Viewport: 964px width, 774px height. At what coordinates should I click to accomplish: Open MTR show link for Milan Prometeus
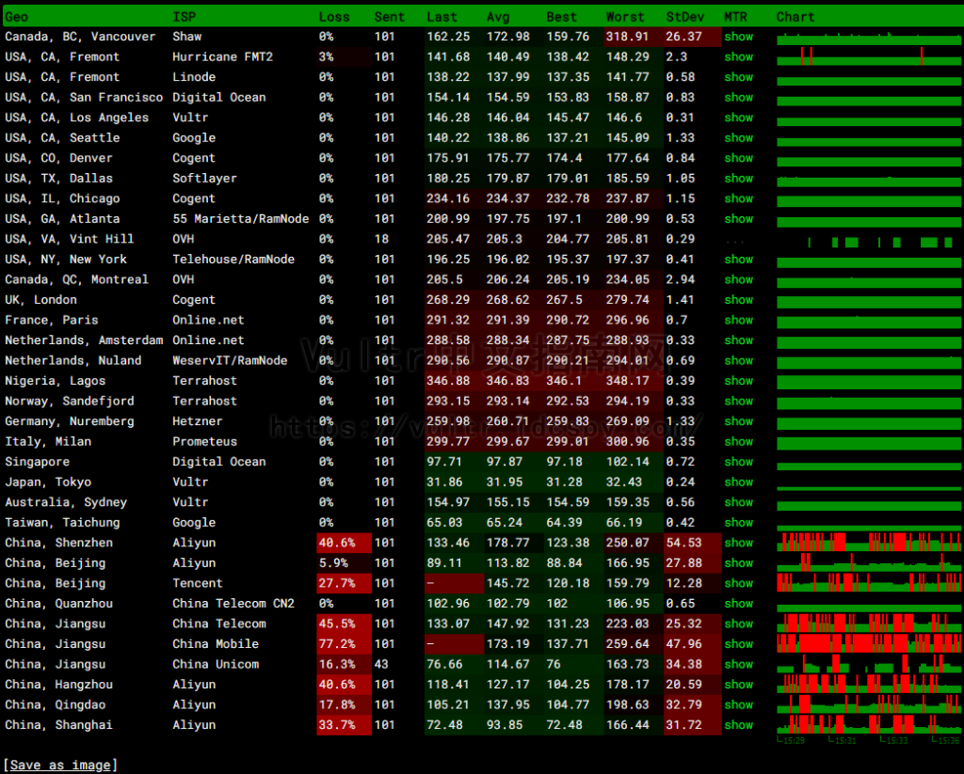tap(738, 442)
